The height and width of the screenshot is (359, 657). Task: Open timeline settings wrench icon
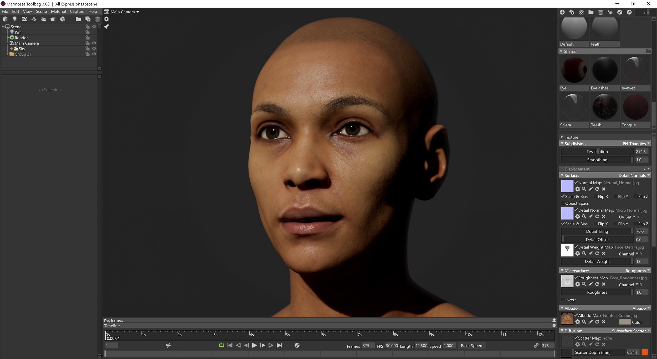297,345
